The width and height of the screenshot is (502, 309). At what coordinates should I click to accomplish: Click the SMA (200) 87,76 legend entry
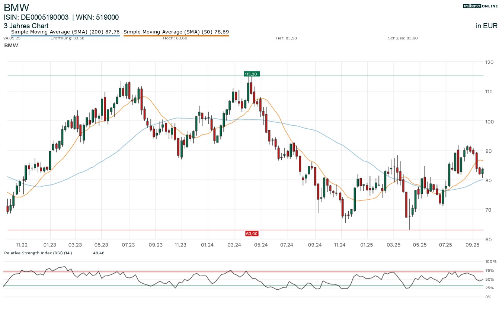(x=65, y=32)
